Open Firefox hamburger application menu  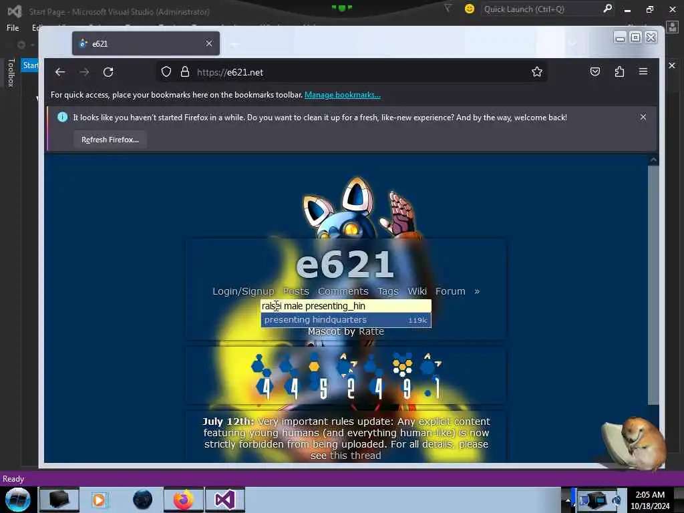pos(643,71)
